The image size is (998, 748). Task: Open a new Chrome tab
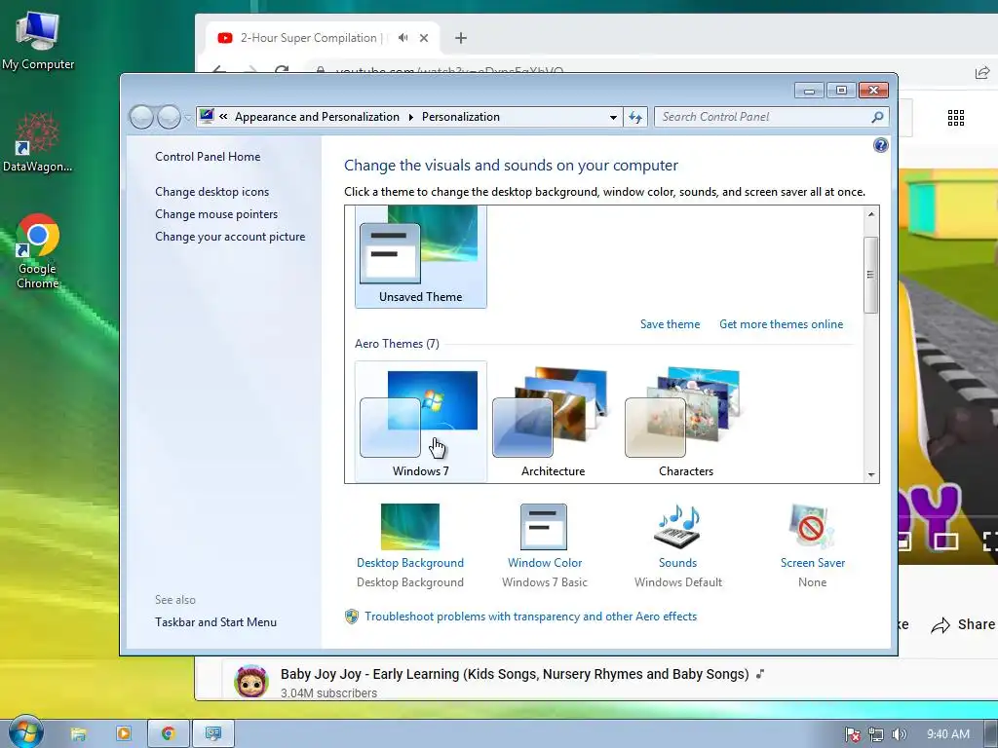pos(461,38)
